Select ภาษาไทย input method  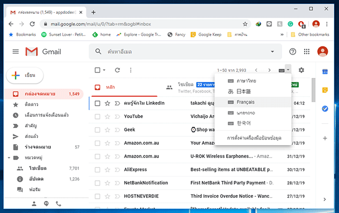click(x=253, y=81)
